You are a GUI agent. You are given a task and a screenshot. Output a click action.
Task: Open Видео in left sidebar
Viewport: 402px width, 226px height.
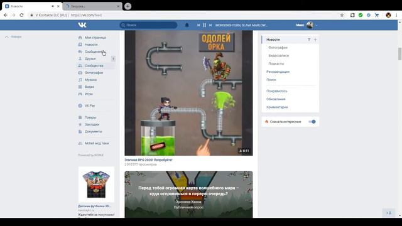pyautogui.click(x=89, y=87)
